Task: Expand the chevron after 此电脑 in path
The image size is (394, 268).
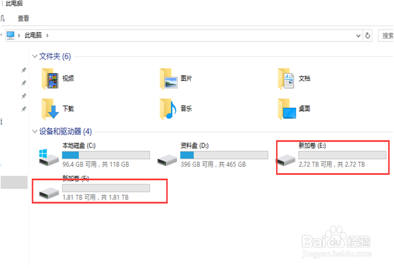Action: (47, 36)
